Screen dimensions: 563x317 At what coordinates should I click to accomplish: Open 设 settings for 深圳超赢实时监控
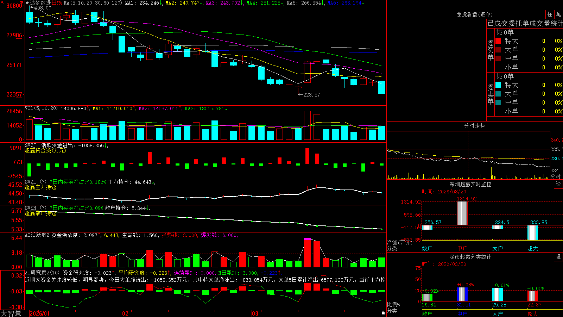[558, 184]
